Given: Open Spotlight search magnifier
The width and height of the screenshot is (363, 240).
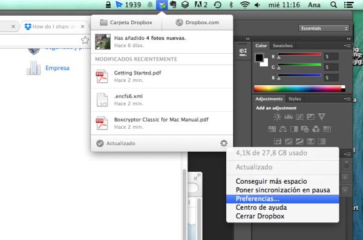Looking at the screenshot, I should (x=333, y=5).
